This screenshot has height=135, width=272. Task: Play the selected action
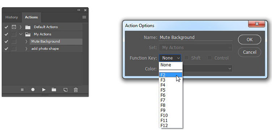tap(44, 90)
